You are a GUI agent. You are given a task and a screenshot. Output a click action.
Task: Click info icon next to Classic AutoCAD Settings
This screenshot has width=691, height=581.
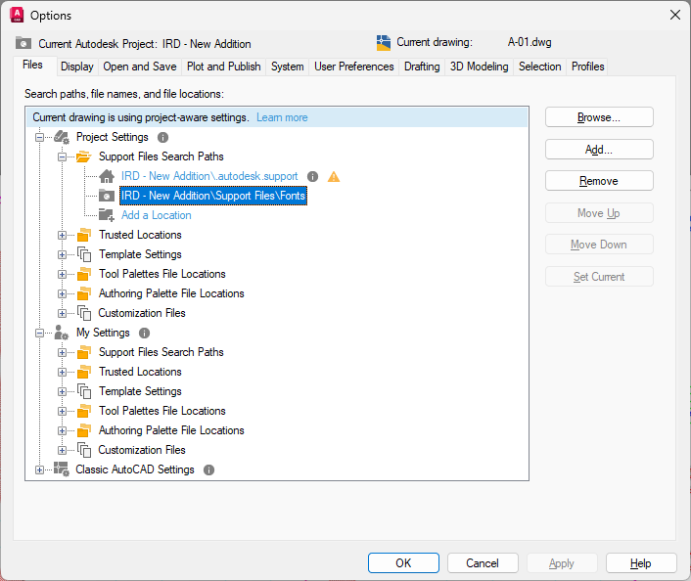pos(208,470)
